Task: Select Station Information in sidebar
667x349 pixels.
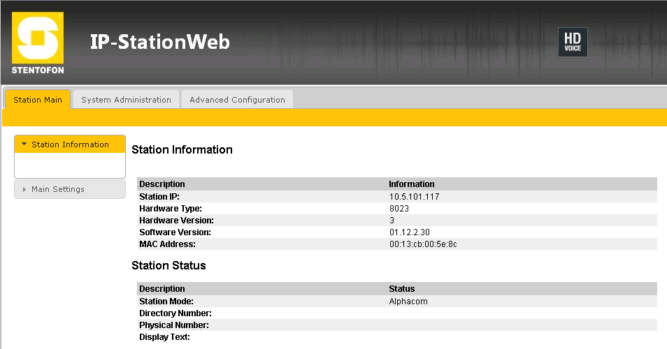Action: click(70, 144)
